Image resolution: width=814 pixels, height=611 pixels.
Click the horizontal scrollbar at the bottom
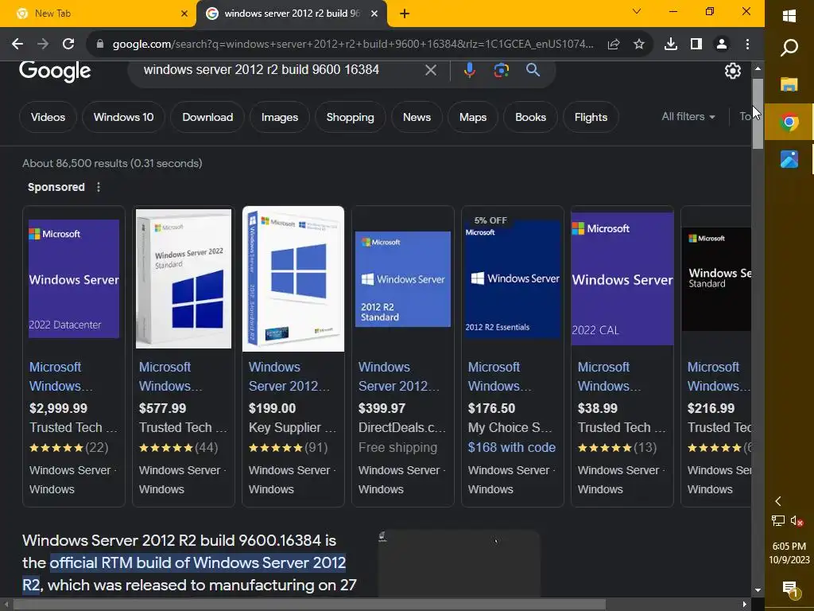309,605
